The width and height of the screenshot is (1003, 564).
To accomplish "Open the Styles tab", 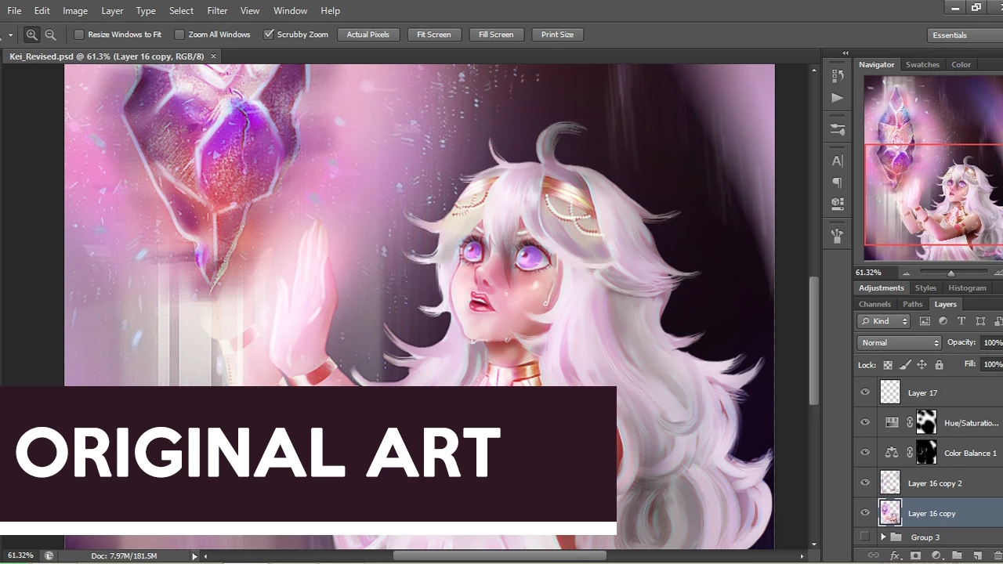I will pos(925,287).
